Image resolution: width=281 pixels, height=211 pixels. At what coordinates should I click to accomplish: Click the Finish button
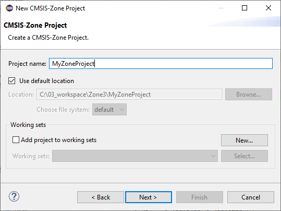point(200,197)
